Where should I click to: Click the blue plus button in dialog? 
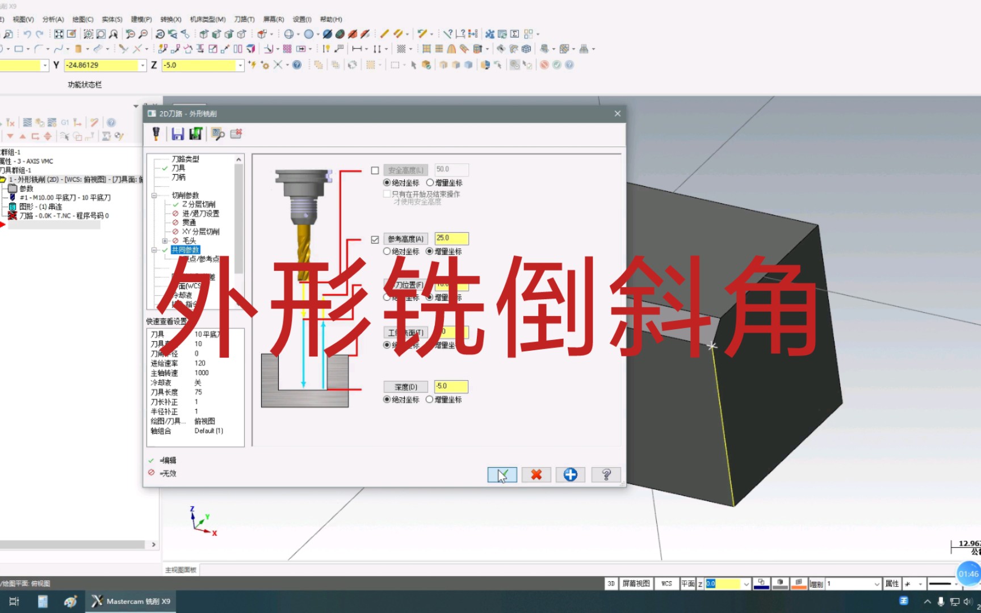pos(571,475)
